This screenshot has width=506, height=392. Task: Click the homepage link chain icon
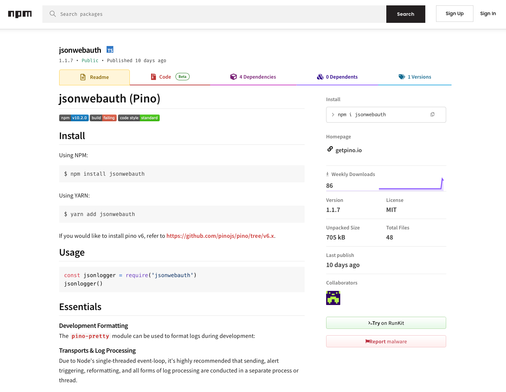point(330,149)
